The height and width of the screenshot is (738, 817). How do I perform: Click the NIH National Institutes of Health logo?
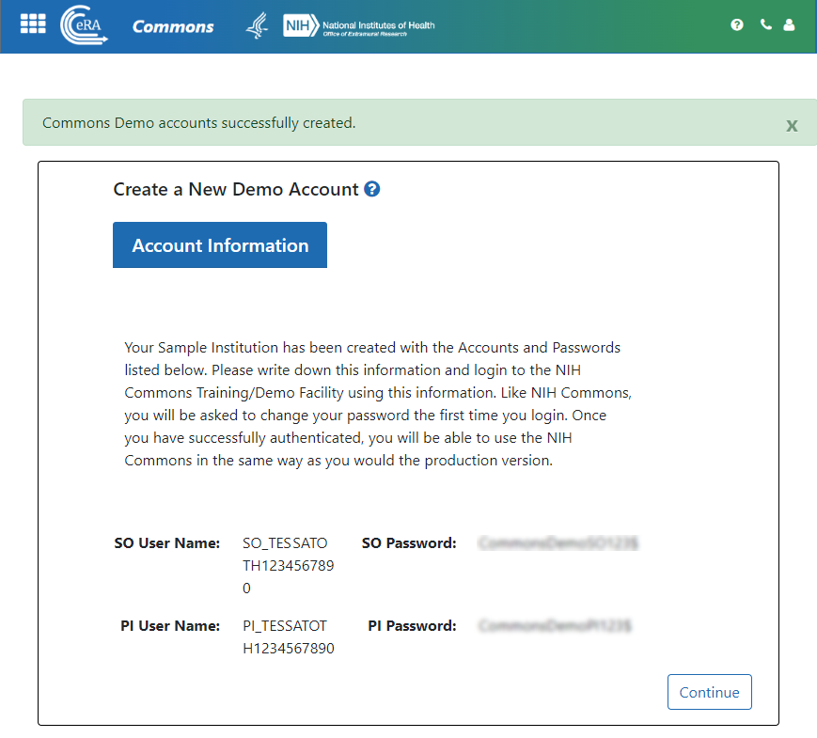[x=359, y=25]
